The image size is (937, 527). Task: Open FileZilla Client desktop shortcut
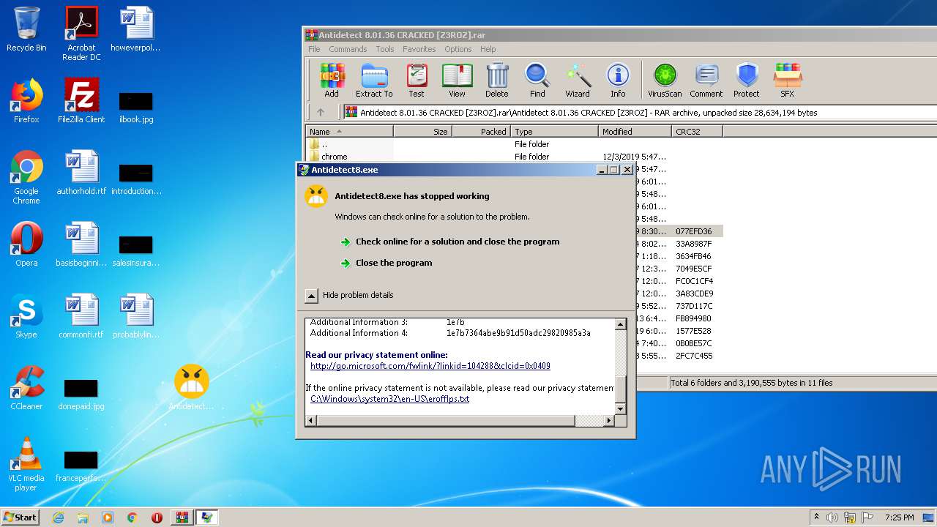(x=81, y=101)
